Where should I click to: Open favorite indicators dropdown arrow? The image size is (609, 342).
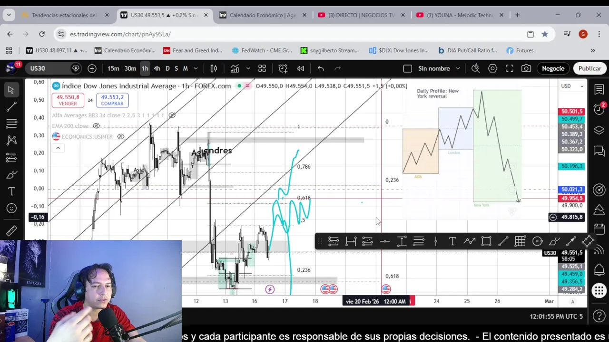tap(248, 68)
